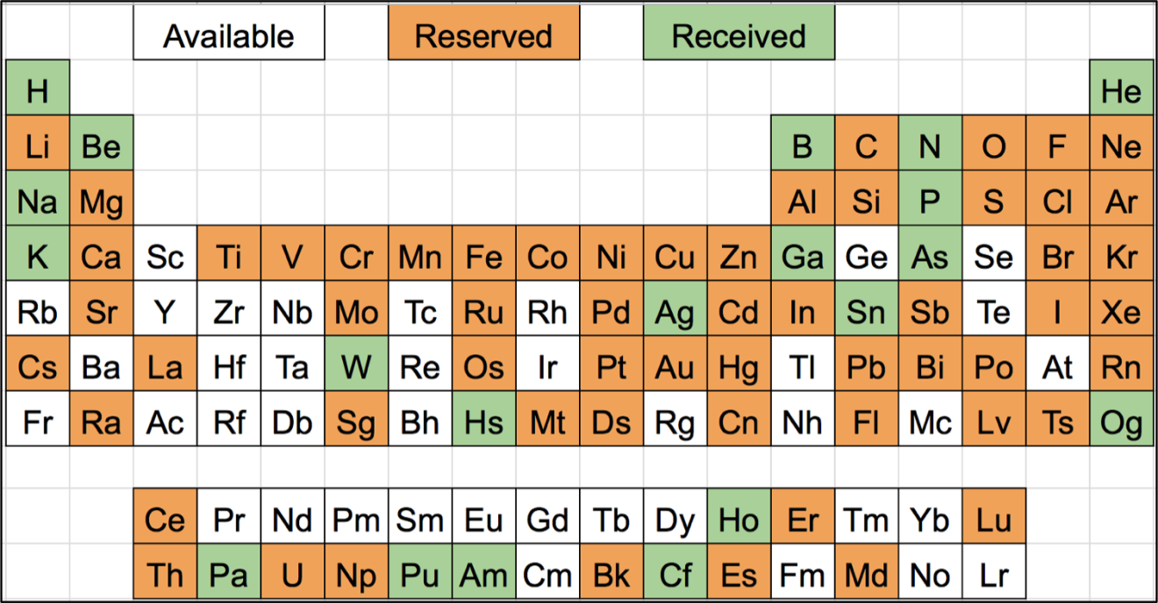
Task: Select the Silver (Ag) cell
Action: coord(675,312)
